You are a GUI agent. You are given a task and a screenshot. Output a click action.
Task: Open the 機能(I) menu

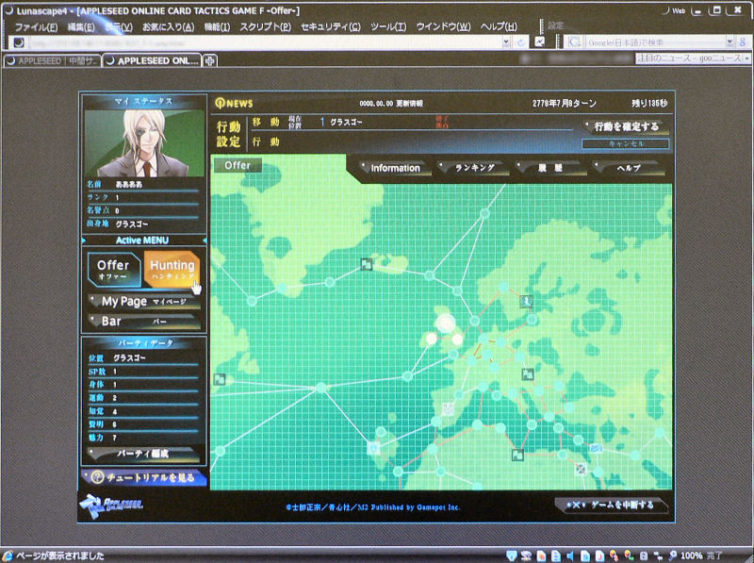(x=217, y=27)
